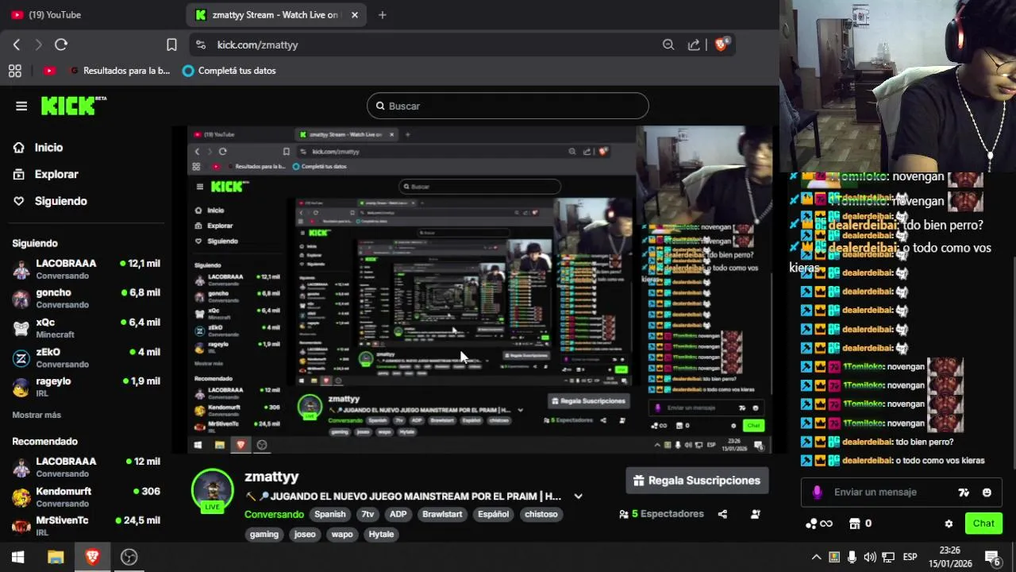Image resolution: width=1016 pixels, height=572 pixels.
Task: Click the Hytale tag
Action: click(x=381, y=534)
